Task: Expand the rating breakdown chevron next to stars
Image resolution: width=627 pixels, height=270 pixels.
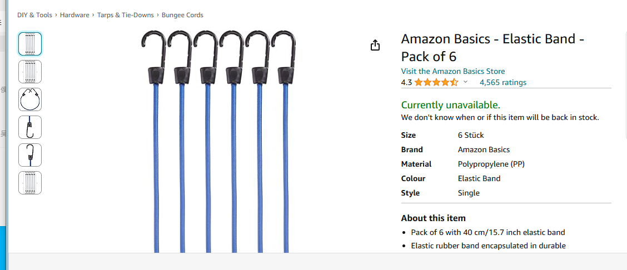Action: [x=466, y=82]
